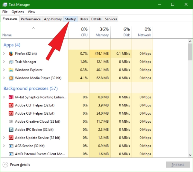Expand the 64-bit Synaptics Pointing row
The image size is (193, 172).
[4, 97]
